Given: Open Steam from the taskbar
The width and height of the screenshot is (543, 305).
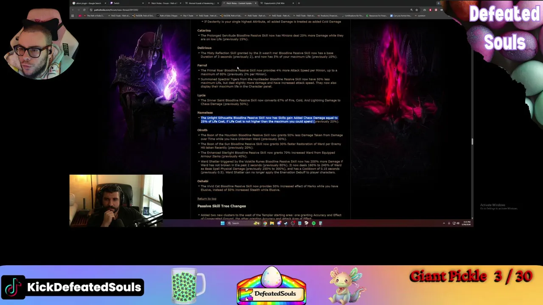Looking at the screenshot, I should 286,223.
